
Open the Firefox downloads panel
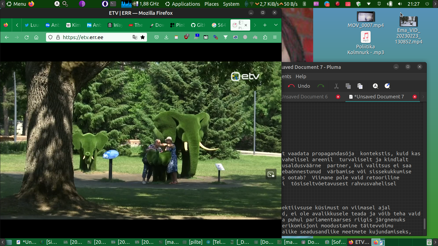point(166,37)
